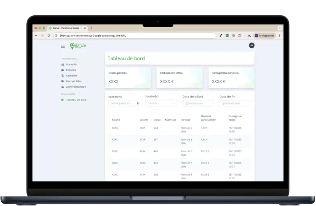Click indice value 591

tap(156, 139)
